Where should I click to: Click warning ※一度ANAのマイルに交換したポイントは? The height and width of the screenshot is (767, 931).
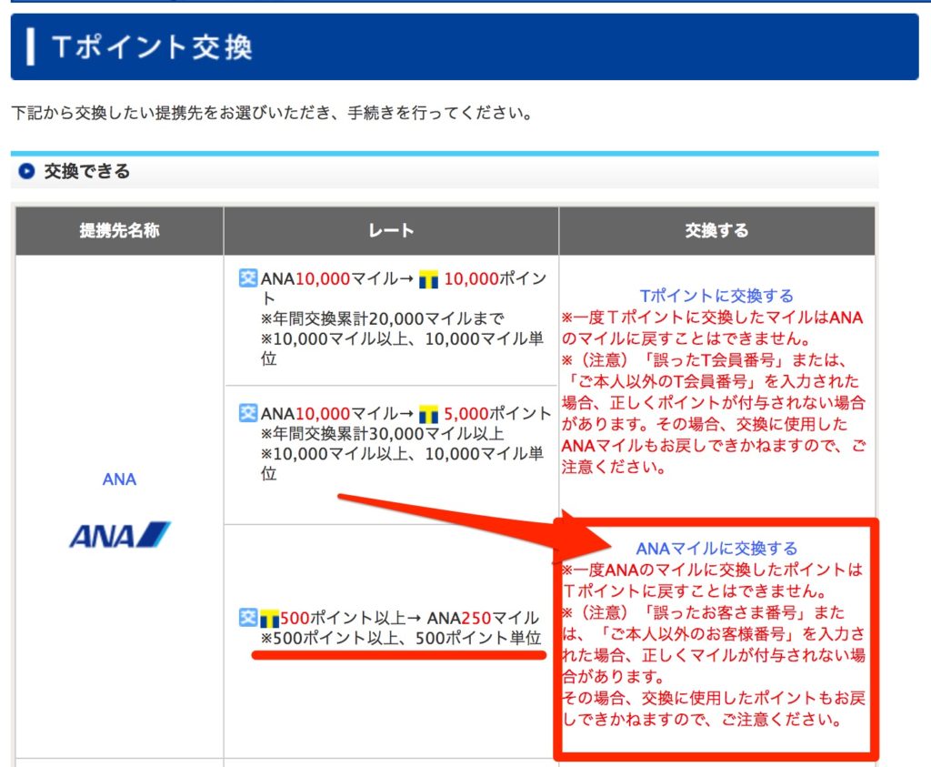pyautogui.click(x=713, y=580)
